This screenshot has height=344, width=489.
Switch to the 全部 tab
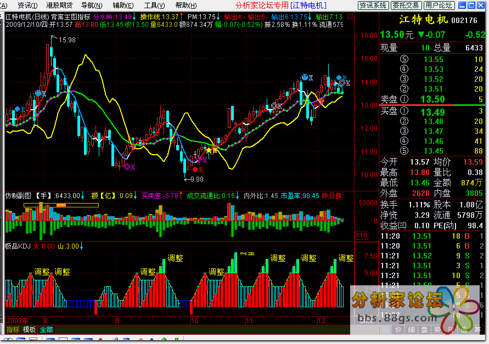tap(47, 330)
